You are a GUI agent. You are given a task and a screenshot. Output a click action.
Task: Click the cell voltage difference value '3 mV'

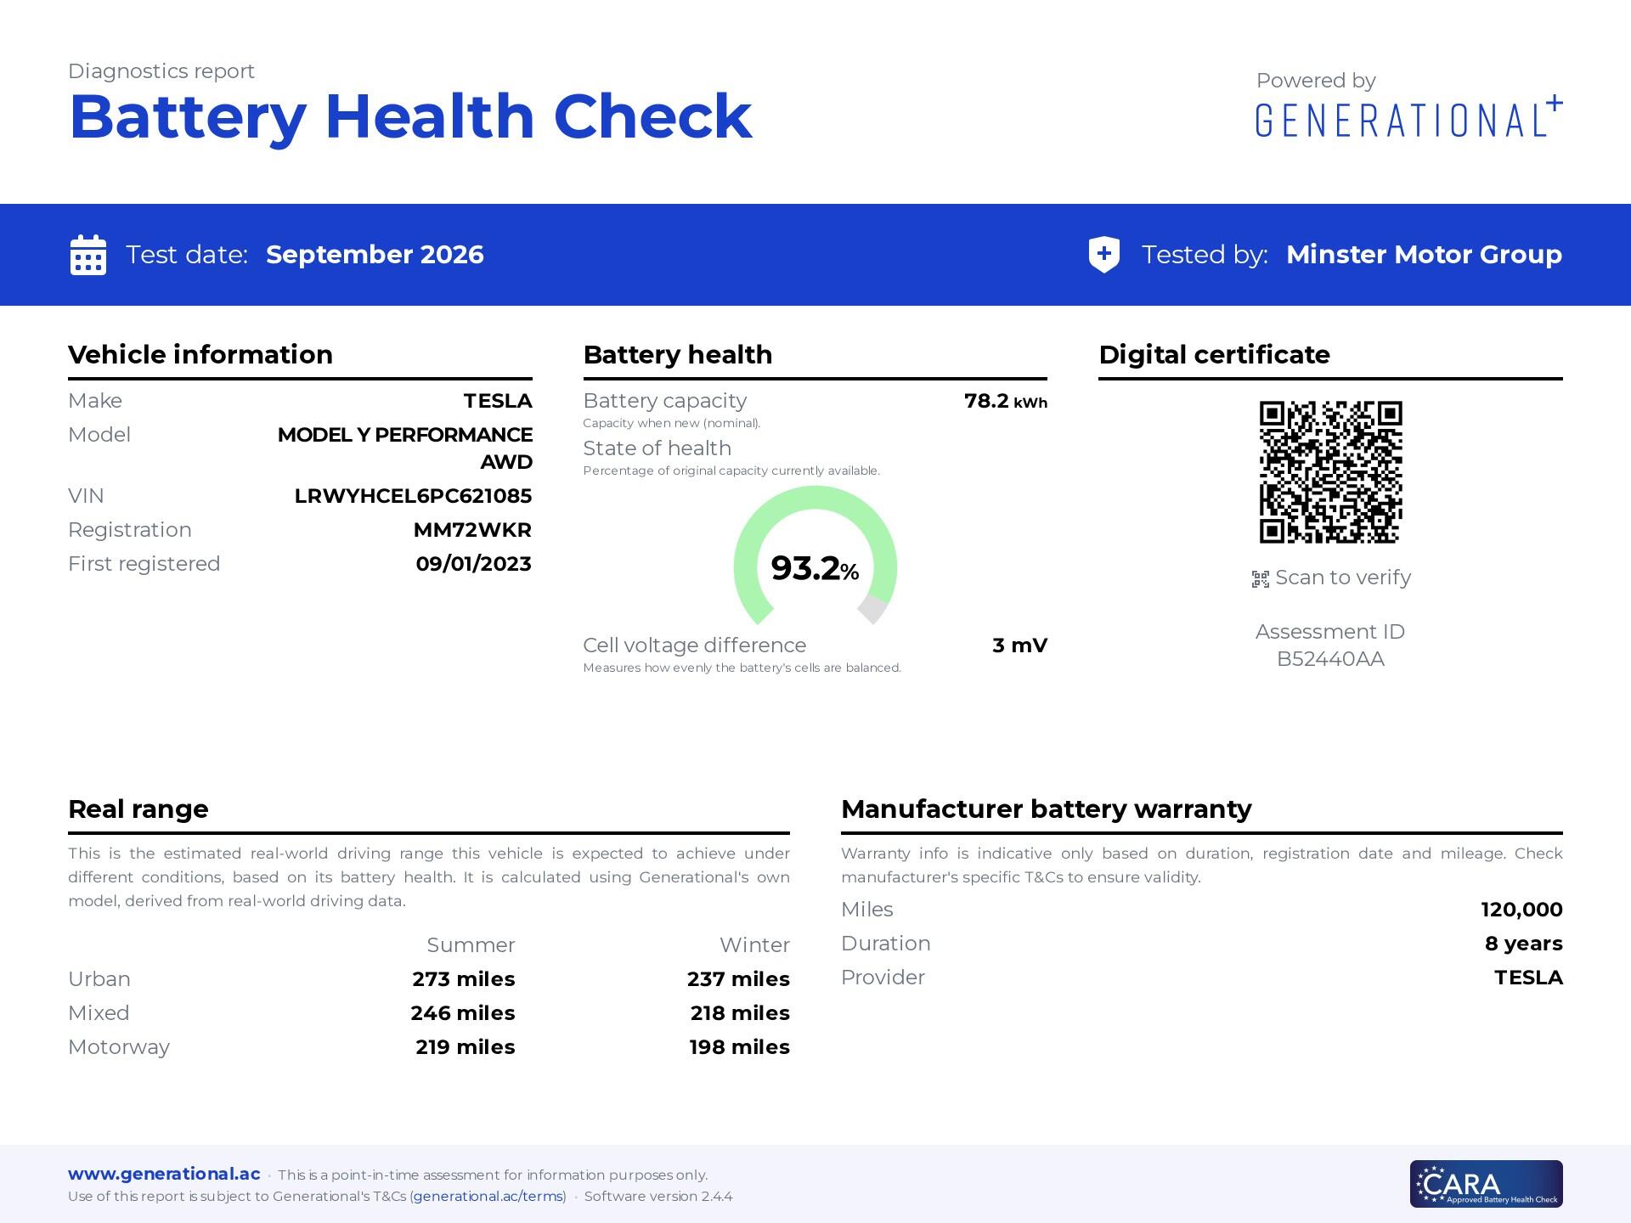pyautogui.click(x=1020, y=645)
